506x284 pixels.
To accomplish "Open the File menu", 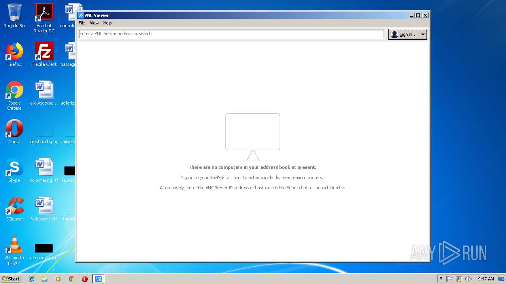I will click(82, 23).
